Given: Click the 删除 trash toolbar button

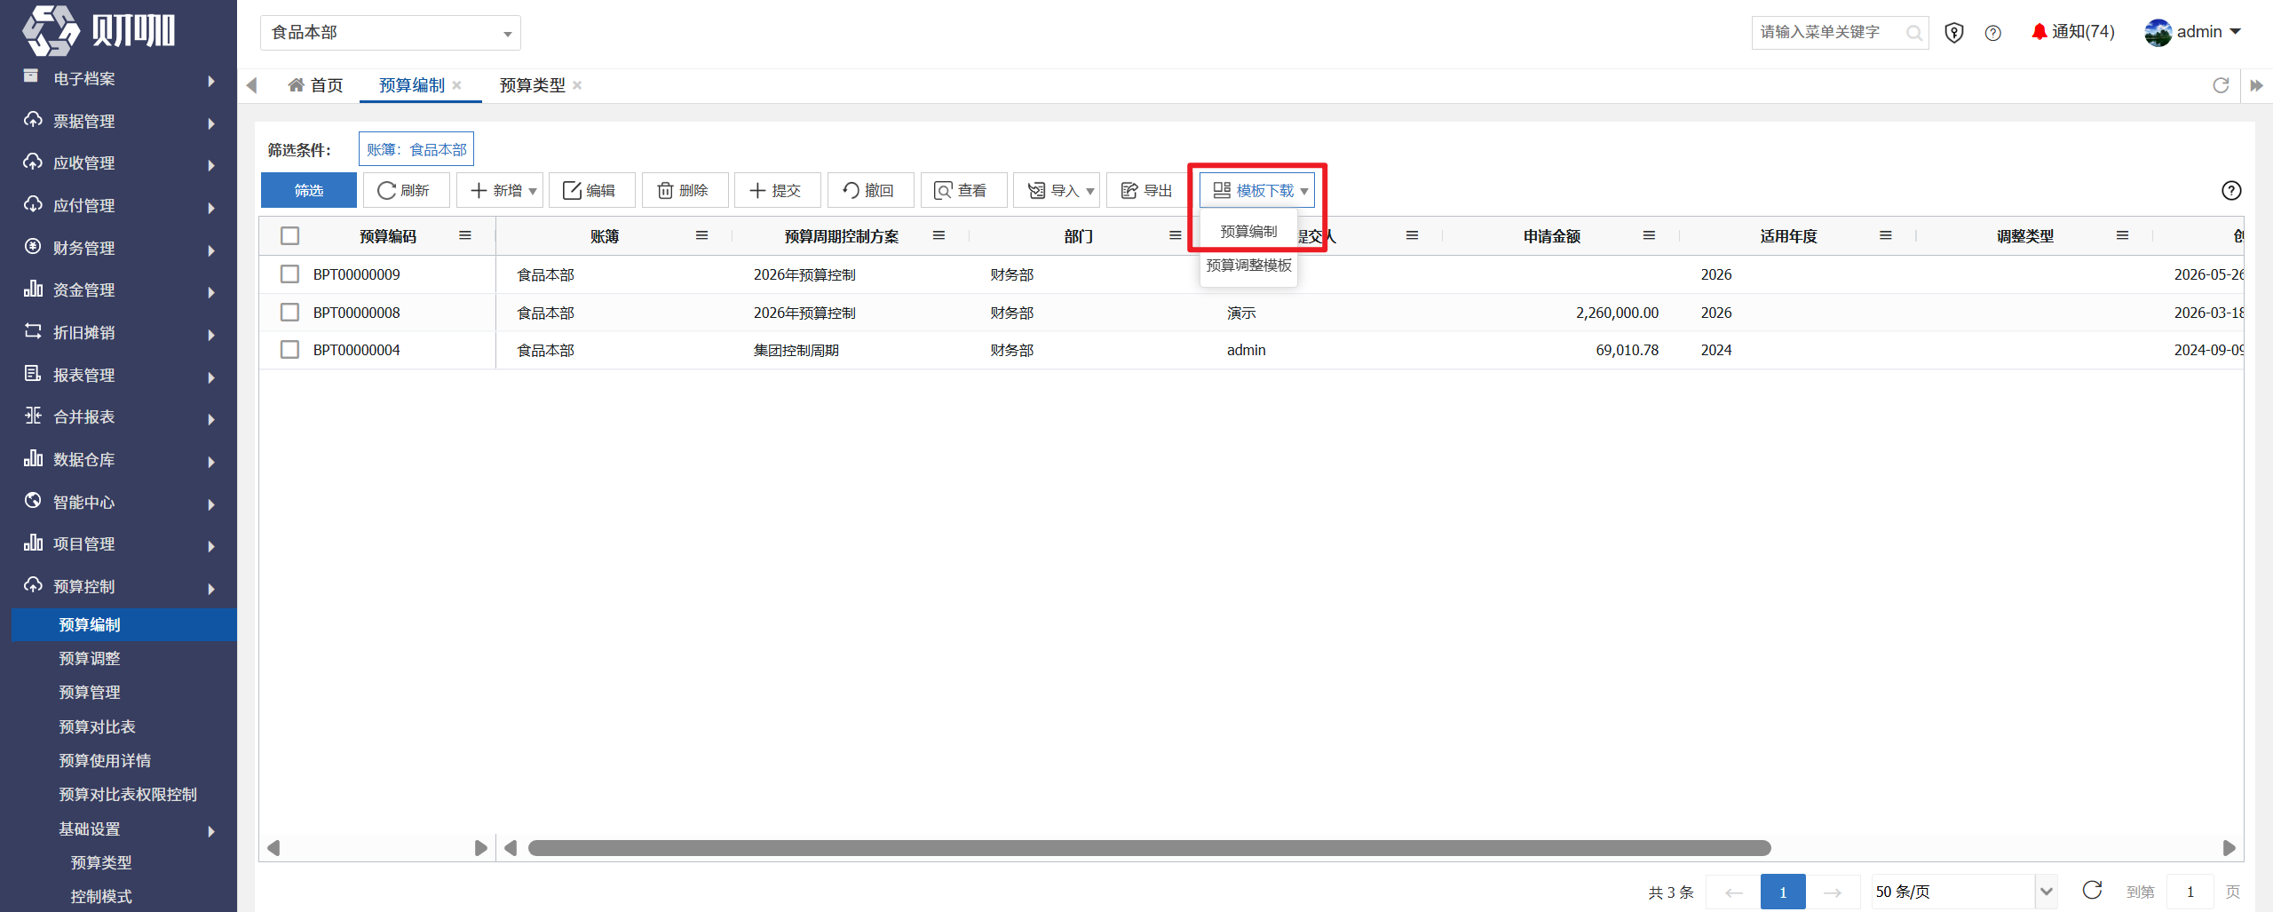Looking at the screenshot, I should 685,190.
